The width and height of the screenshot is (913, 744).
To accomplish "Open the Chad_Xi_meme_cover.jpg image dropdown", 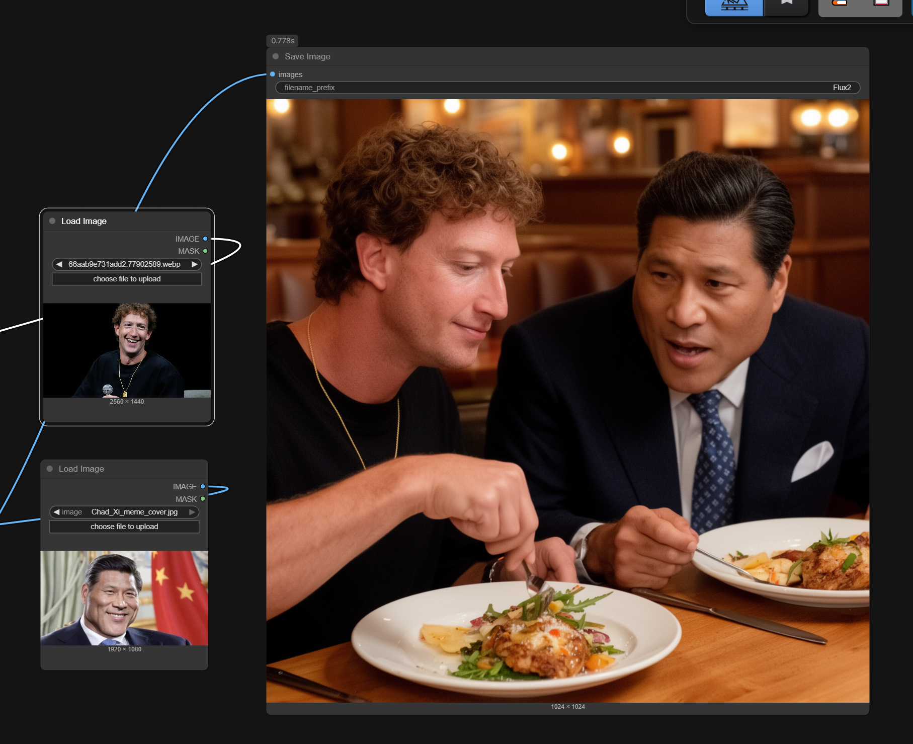I will pos(124,512).
